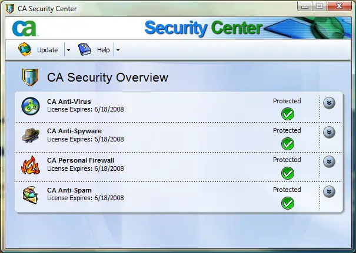Click the Personal Firewall flame icon

pyautogui.click(x=31, y=165)
